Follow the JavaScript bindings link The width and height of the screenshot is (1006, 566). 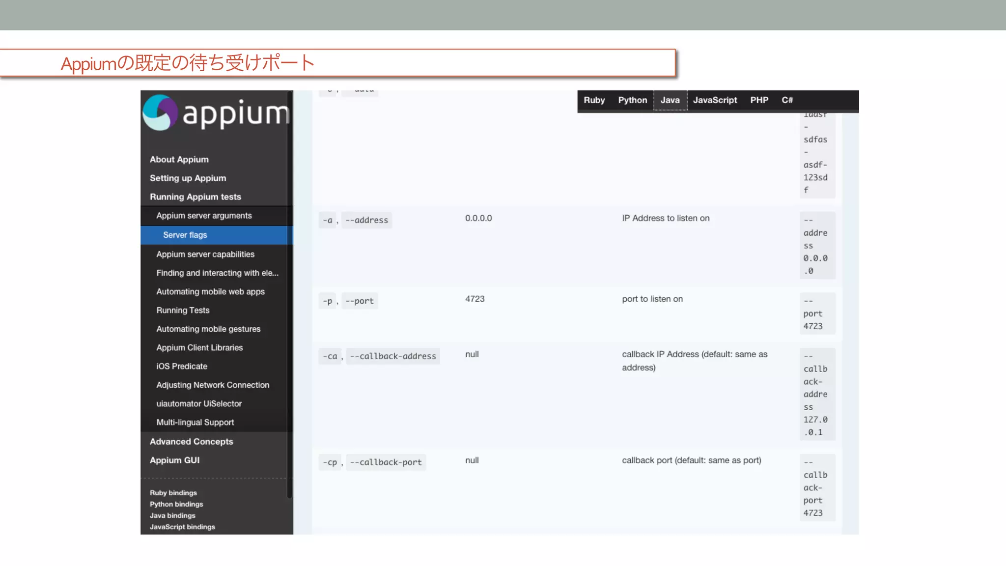pyautogui.click(x=182, y=527)
